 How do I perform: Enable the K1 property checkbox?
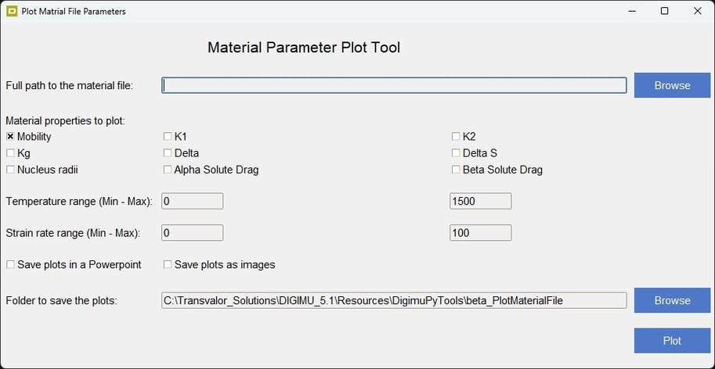tap(168, 137)
